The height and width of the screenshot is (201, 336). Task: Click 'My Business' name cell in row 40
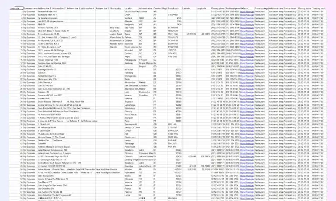[x=29, y=137]
